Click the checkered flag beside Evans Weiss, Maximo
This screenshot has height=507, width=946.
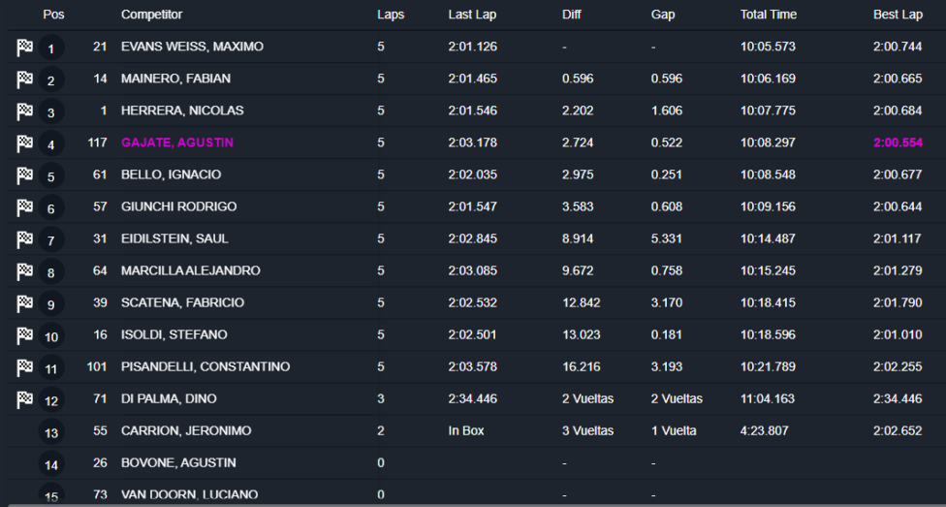(x=24, y=48)
